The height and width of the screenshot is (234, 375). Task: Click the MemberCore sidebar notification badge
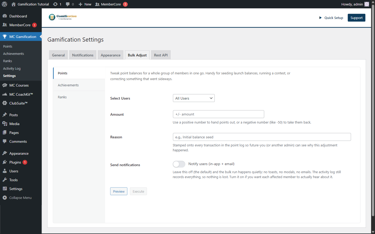click(x=34, y=25)
